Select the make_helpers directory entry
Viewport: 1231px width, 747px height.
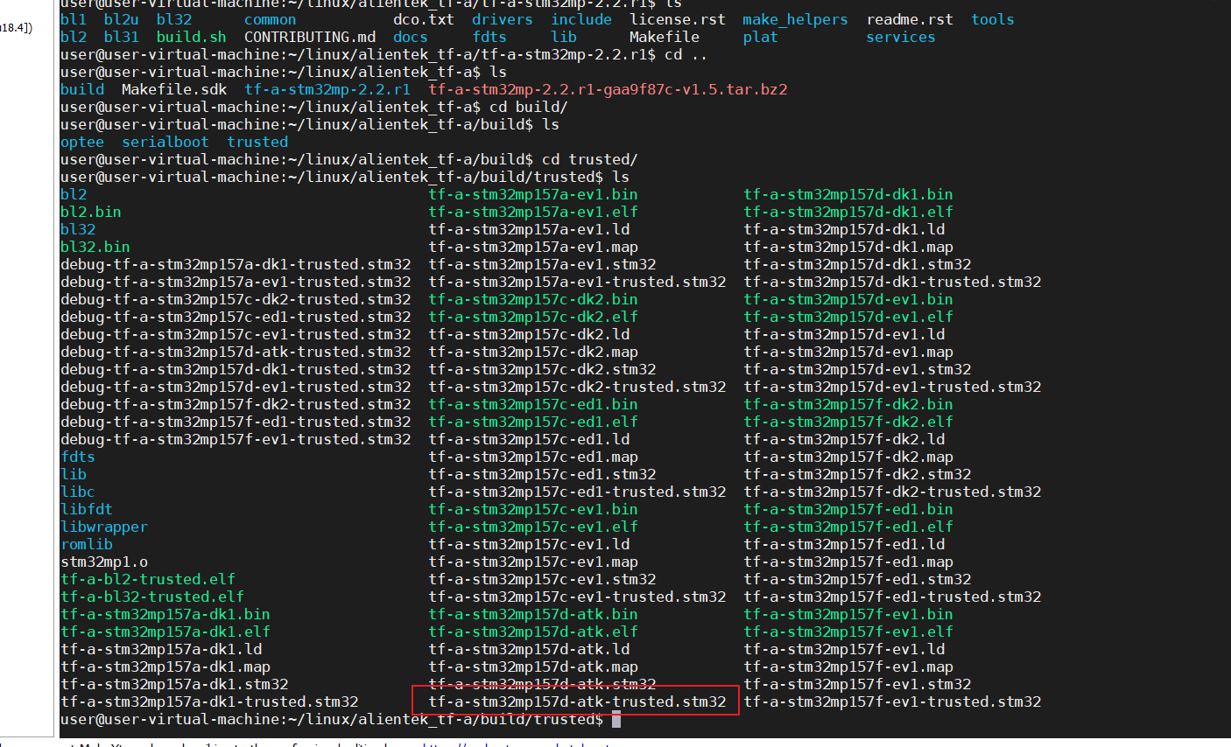click(x=796, y=19)
